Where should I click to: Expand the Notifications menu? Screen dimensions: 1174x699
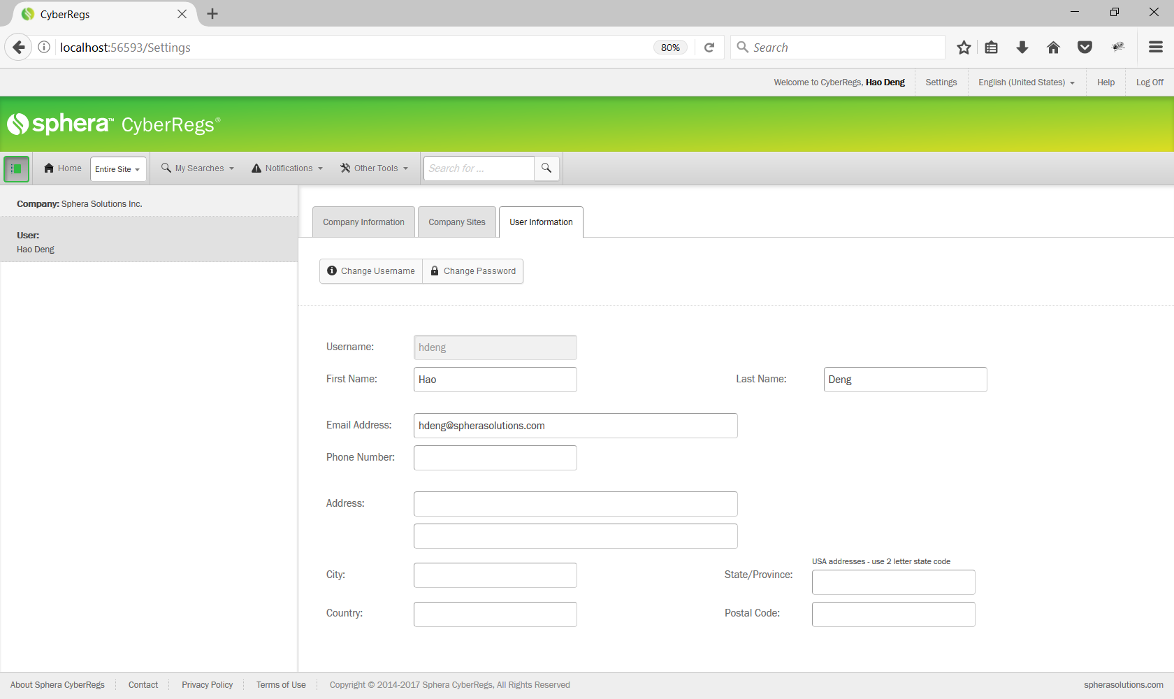click(x=287, y=168)
